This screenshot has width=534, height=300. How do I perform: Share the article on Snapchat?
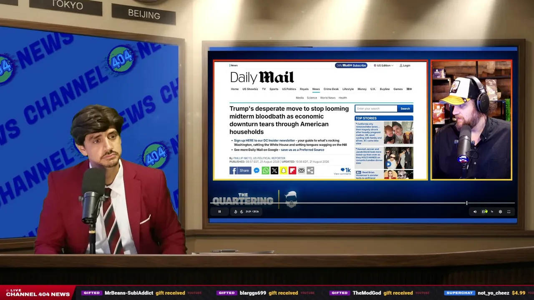click(x=283, y=170)
